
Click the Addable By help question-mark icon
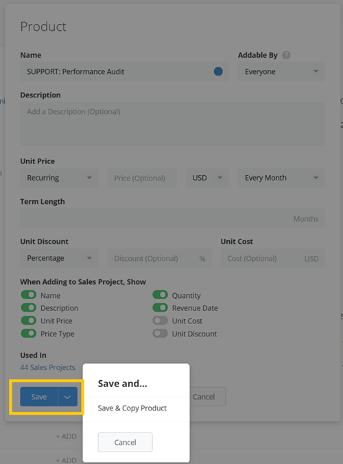click(x=286, y=55)
